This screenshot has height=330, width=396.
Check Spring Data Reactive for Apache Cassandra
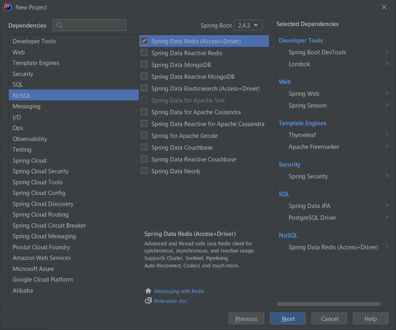click(144, 124)
